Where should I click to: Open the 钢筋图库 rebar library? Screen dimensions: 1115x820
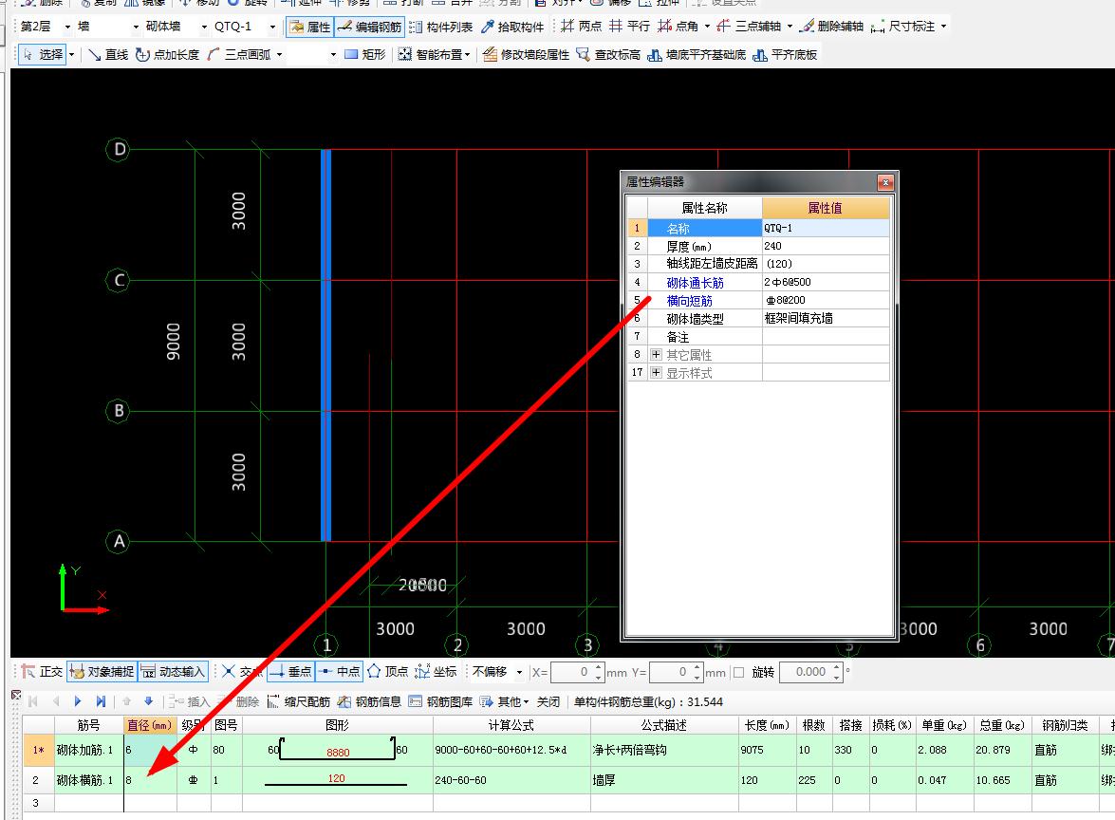click(441, 702)
